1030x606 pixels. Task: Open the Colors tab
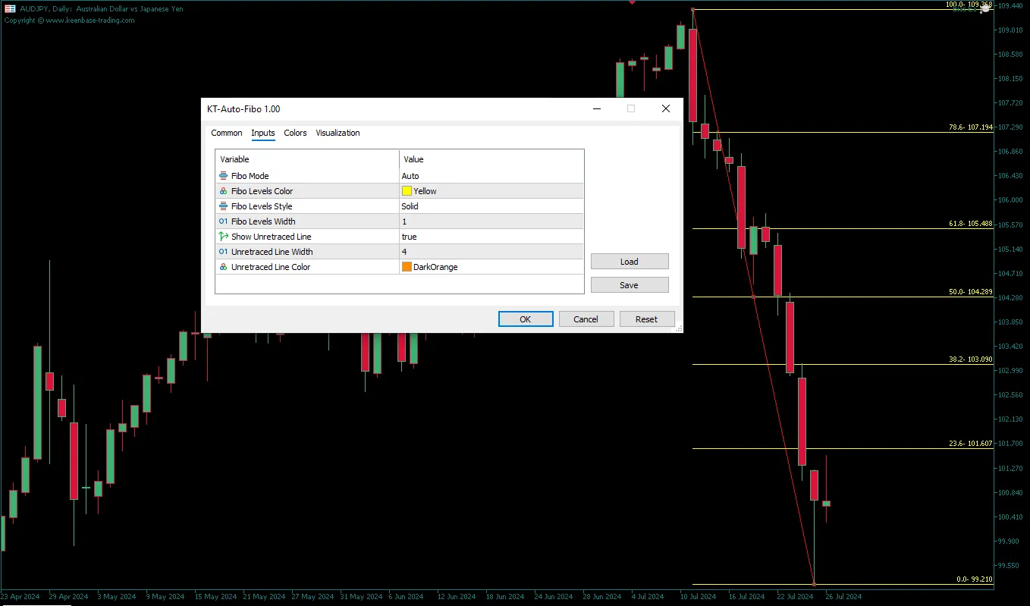(295, 133)
